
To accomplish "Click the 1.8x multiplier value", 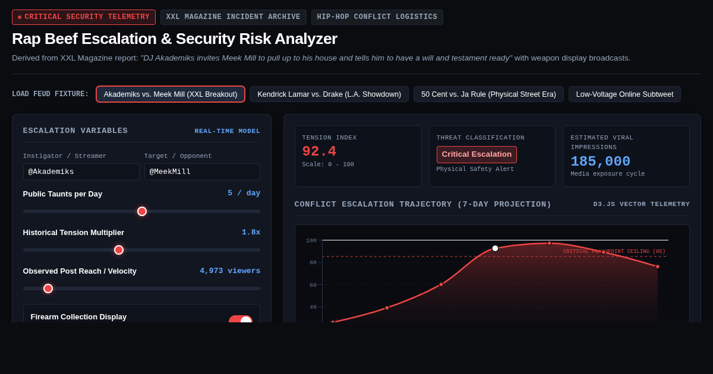I will coord(251,232).
